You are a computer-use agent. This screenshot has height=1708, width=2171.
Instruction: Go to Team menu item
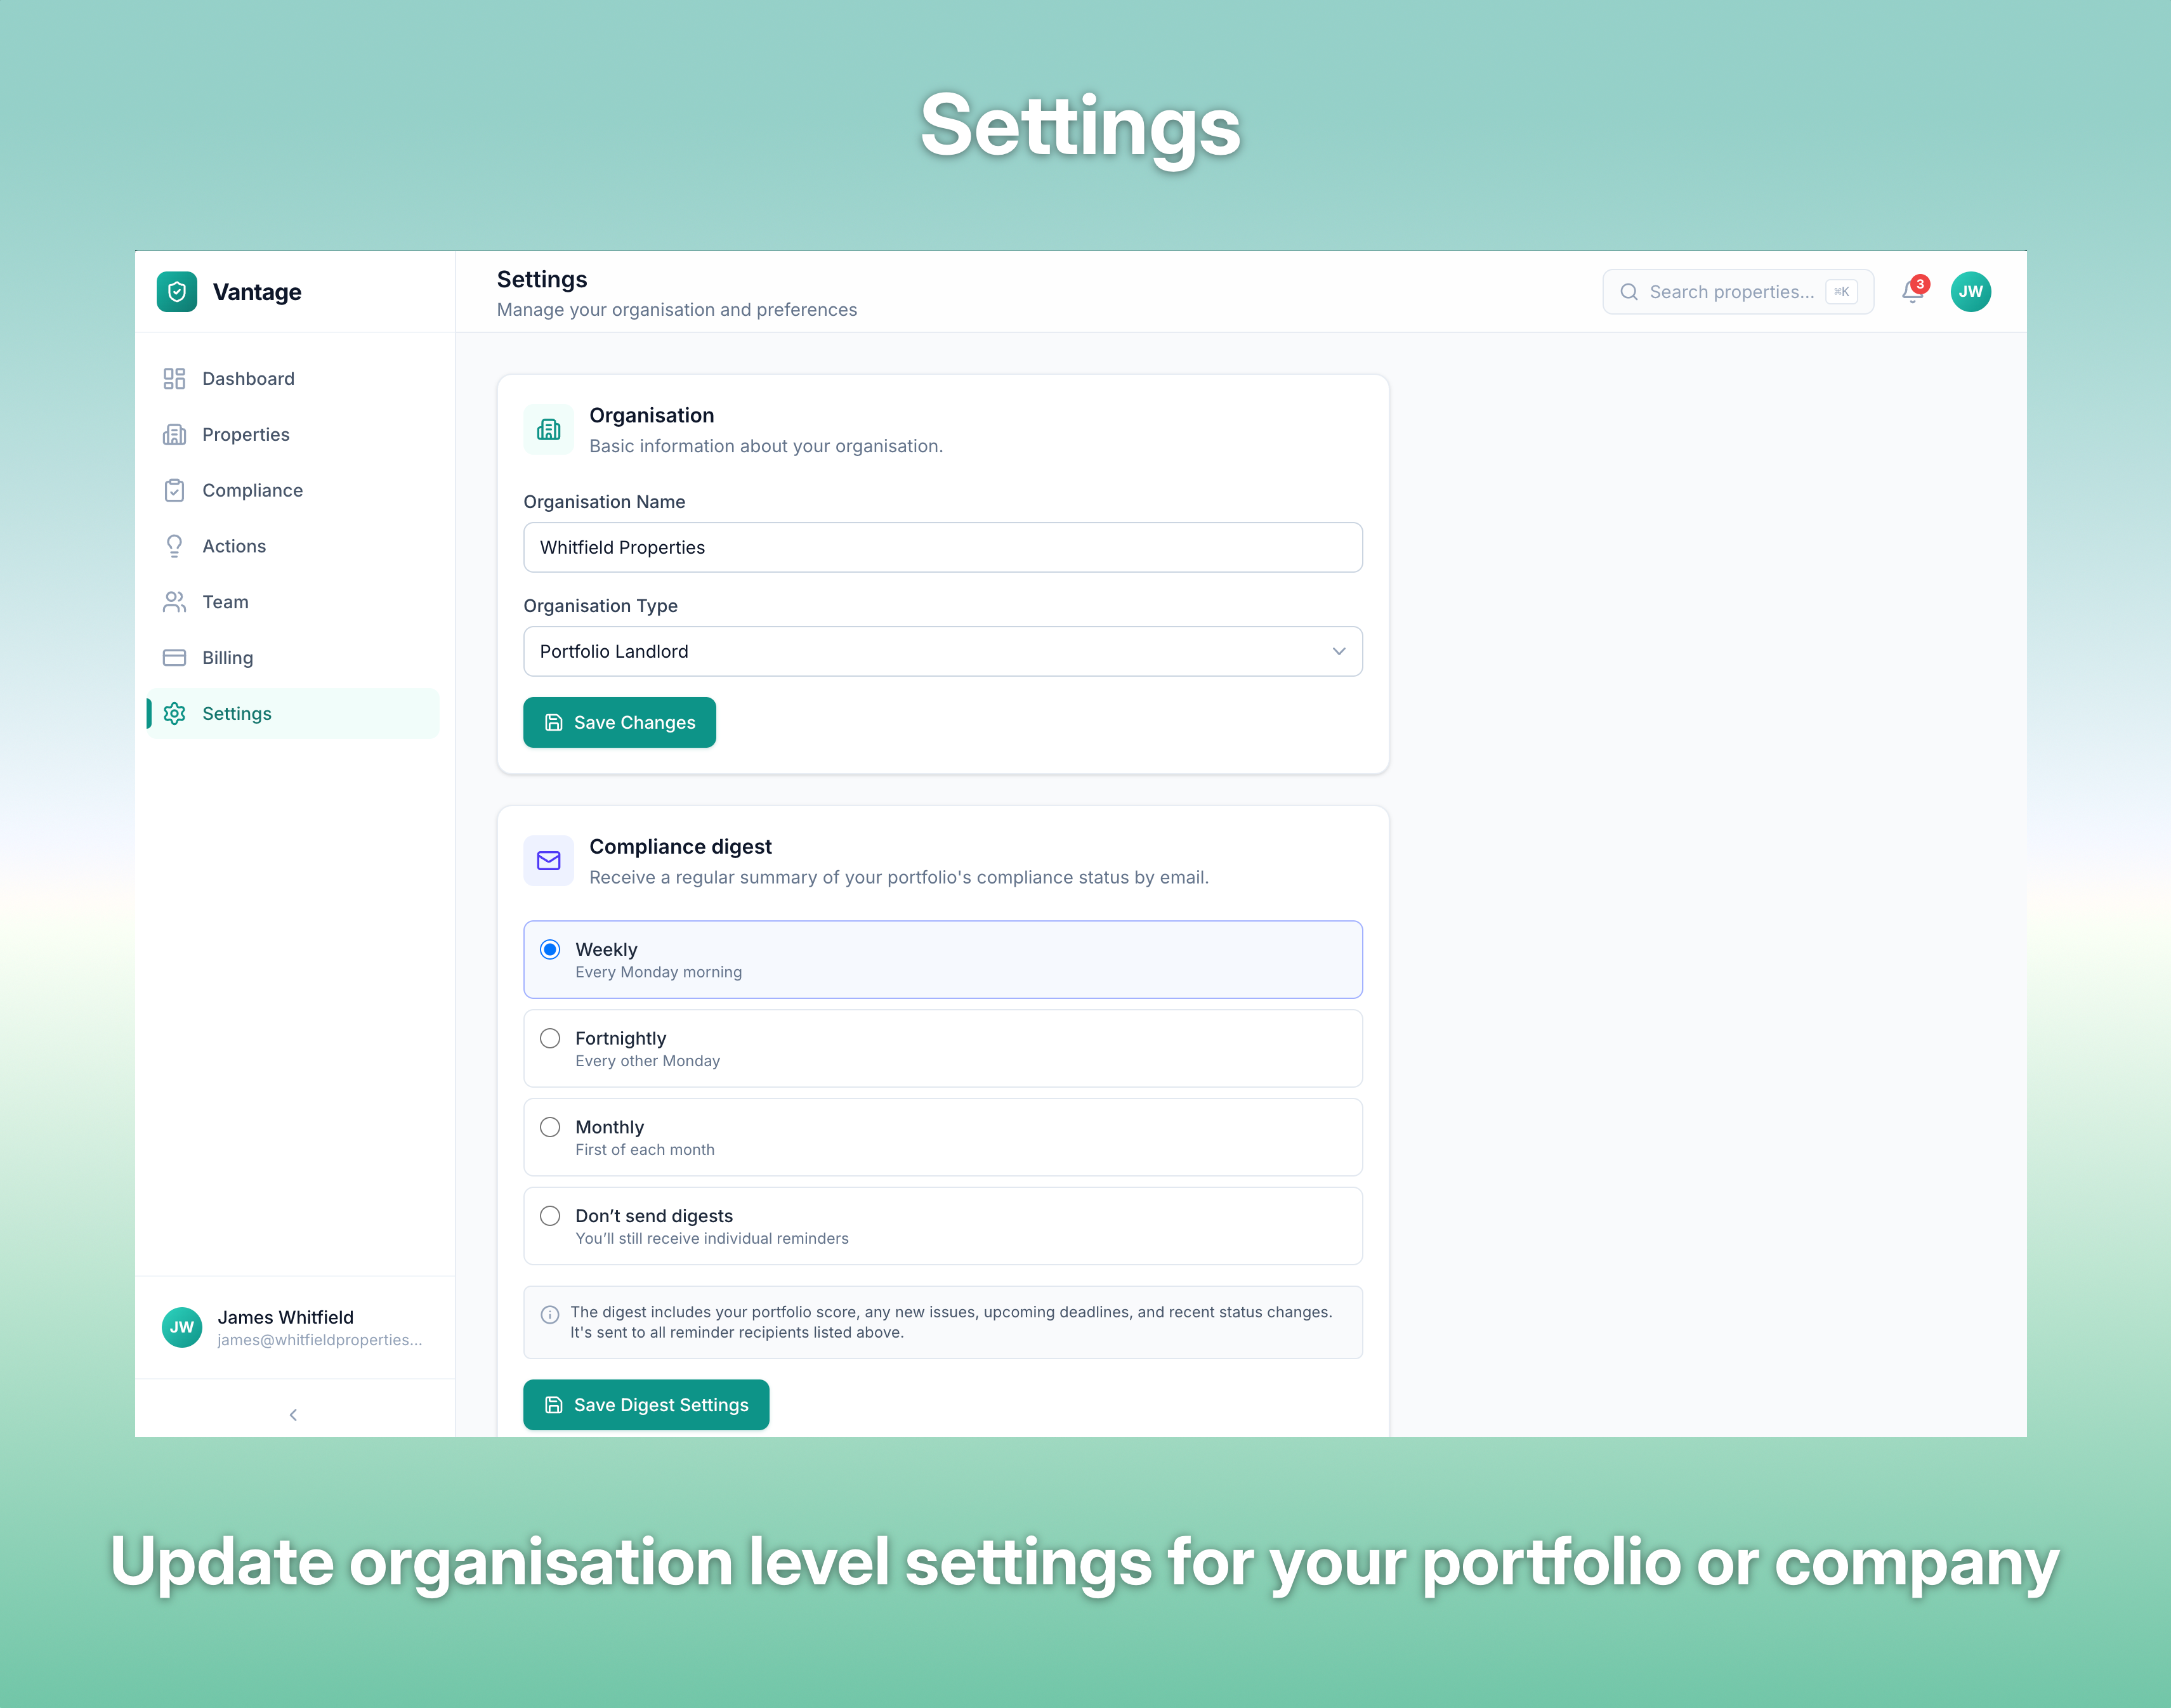click(x=293, y=602)
